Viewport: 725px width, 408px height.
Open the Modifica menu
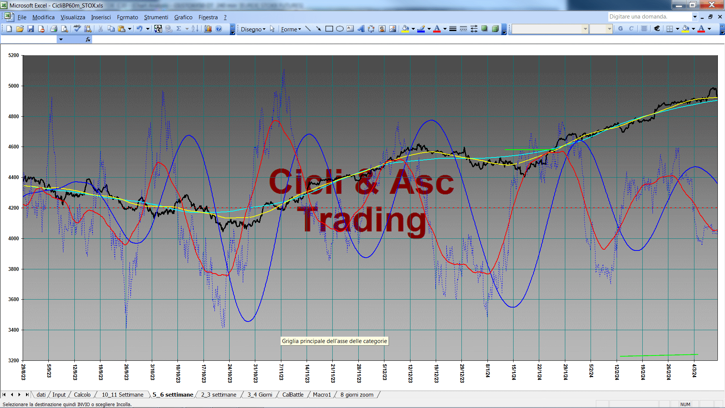pos(43,17)
